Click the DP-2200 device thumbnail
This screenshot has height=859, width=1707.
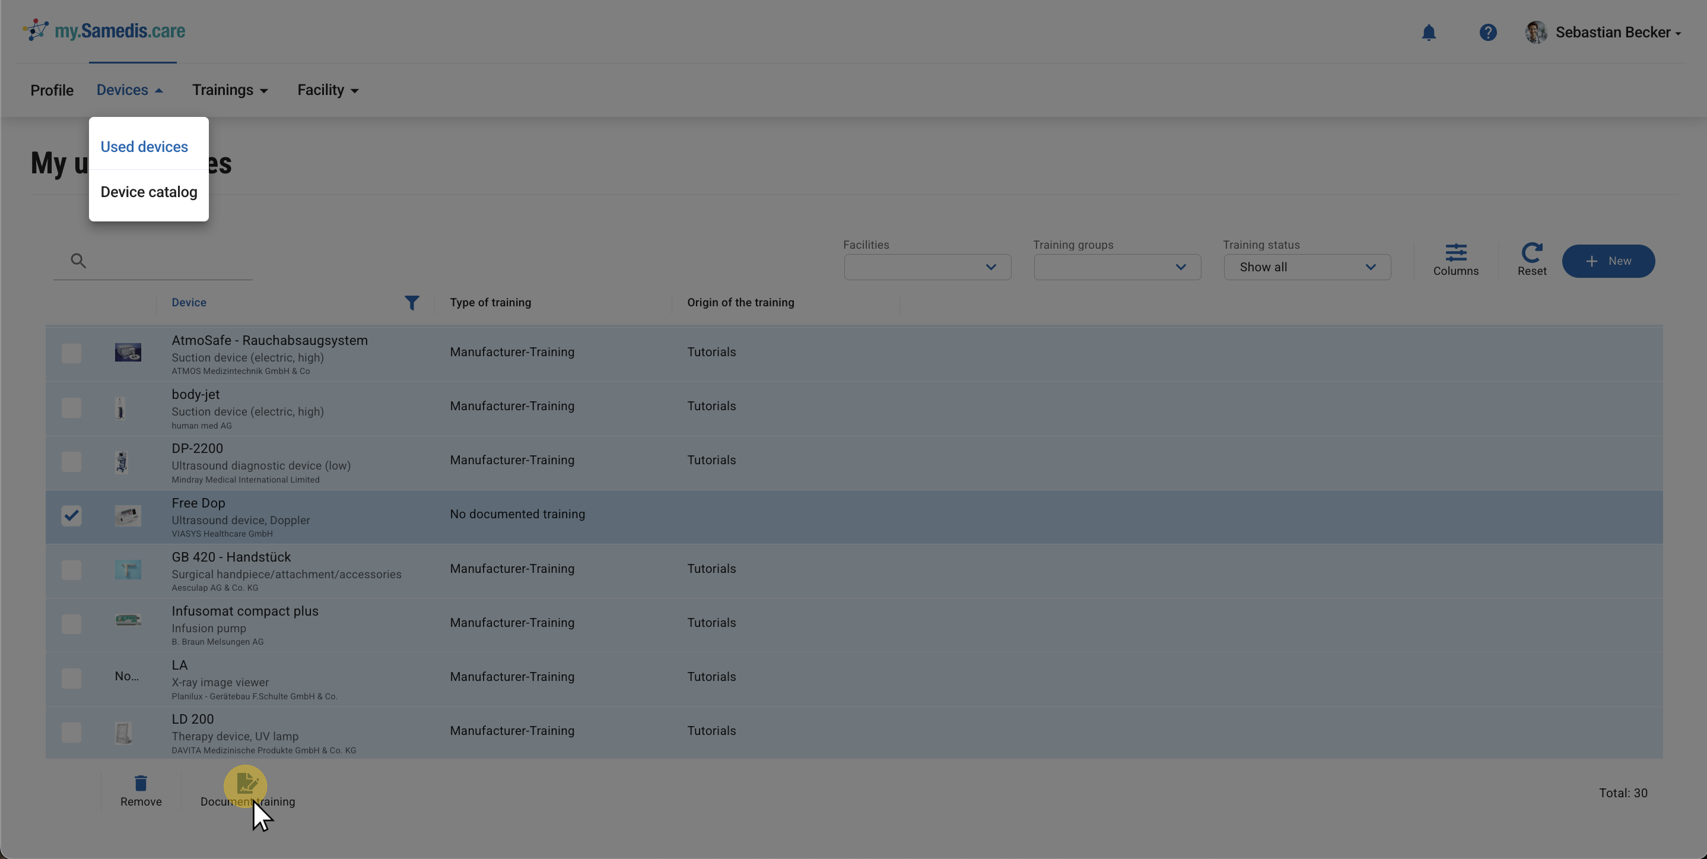pos(121,462)
